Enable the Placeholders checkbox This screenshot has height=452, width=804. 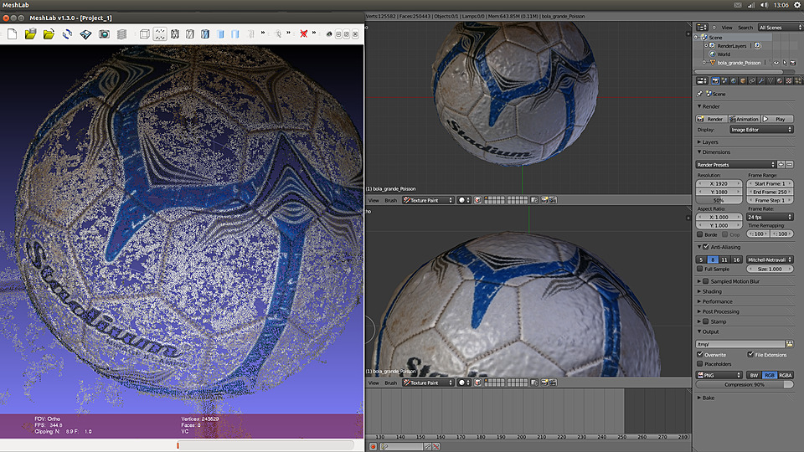tap(700, 364)
